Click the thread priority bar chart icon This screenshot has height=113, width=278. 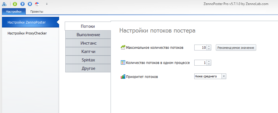(123, 77)
